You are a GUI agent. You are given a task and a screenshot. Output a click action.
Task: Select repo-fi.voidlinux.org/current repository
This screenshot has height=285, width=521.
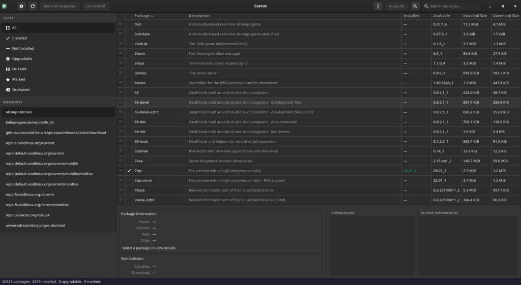pos(58,195)
